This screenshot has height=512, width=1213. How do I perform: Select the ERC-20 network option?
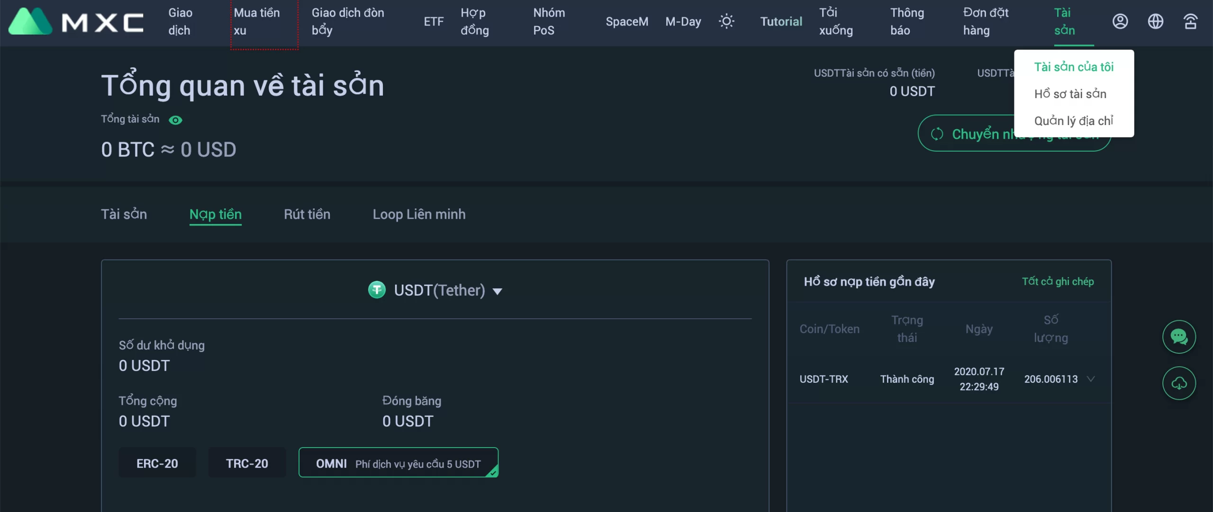[157, 463]
